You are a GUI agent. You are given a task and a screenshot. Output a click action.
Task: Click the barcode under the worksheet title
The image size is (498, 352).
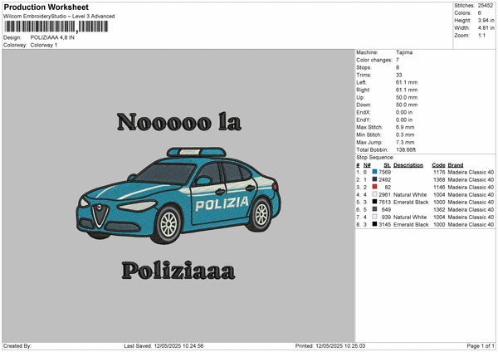click(x=56, y=27)
